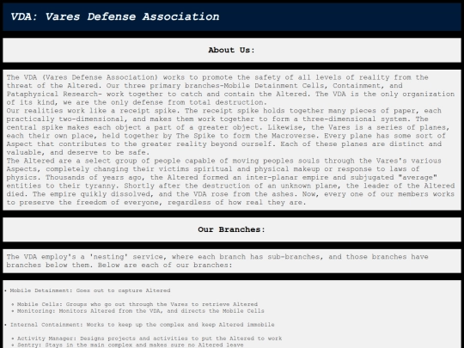Select the About Us: heading
464x348 pixels.
[x=231, y=50]
